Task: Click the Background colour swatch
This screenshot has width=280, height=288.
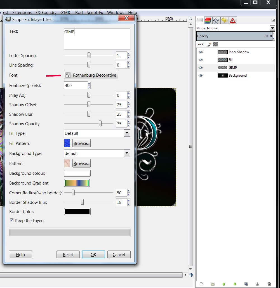Action: [x=77, y=173]
